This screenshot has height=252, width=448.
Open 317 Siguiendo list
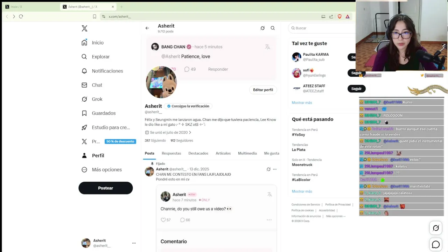(155, 141)
